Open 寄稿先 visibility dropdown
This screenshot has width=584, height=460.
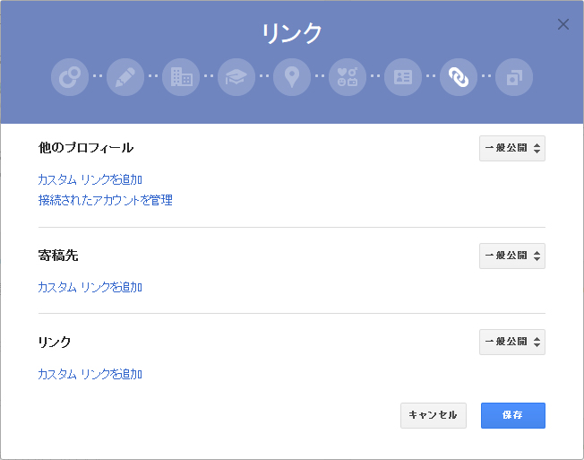[512, 256]
